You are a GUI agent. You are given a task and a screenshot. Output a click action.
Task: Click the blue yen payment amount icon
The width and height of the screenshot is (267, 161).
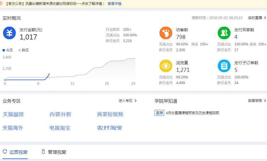(x=9, y=33)
